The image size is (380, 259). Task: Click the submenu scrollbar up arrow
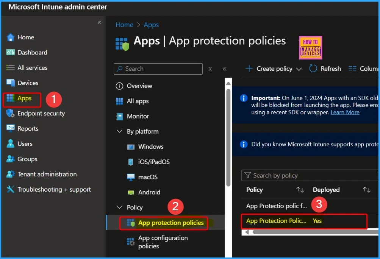point(228,83)
